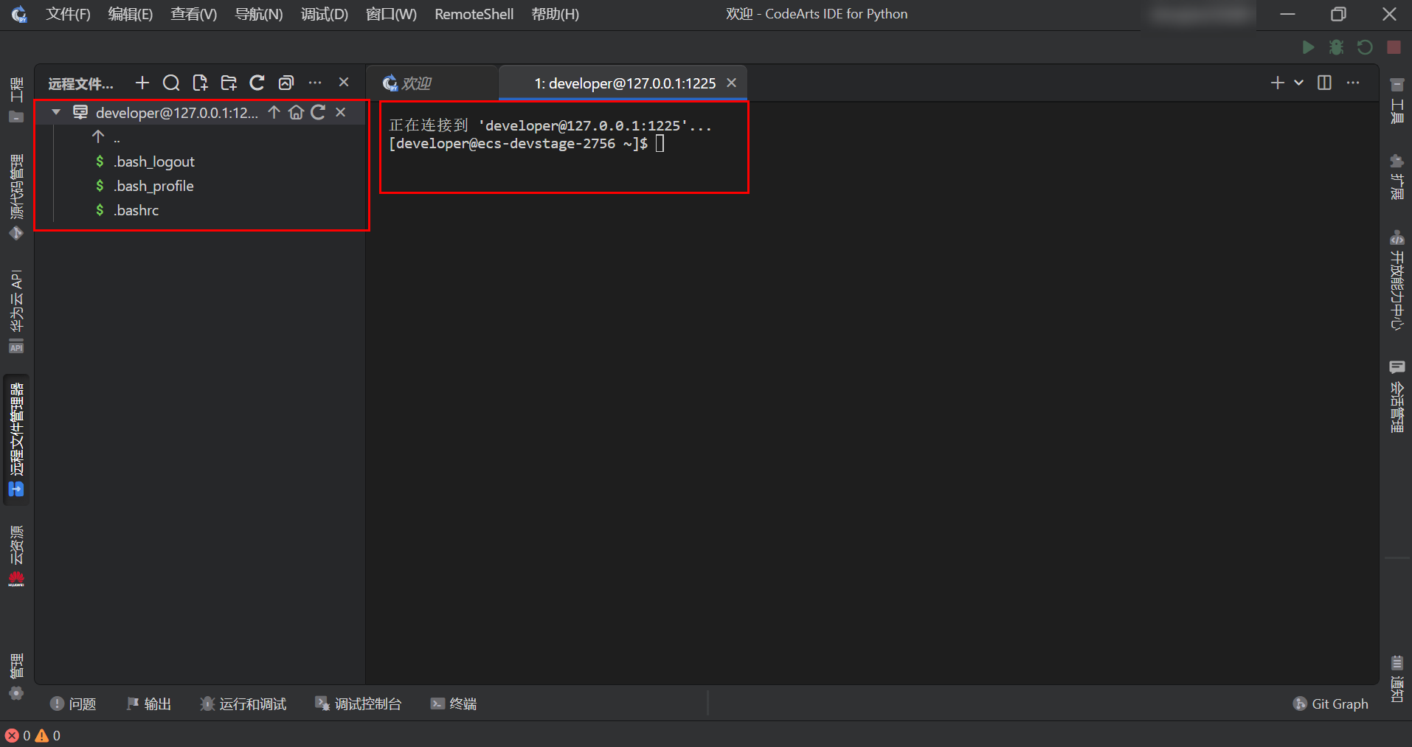Open the Git Graph view
The image size is (1412, 747).
point(1331,703)
